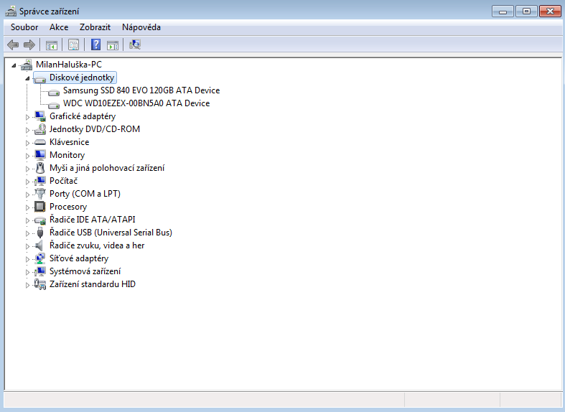The image size is (565, 412).
Task: Expand the Systémová zařízení category
Action: point(27,272)
